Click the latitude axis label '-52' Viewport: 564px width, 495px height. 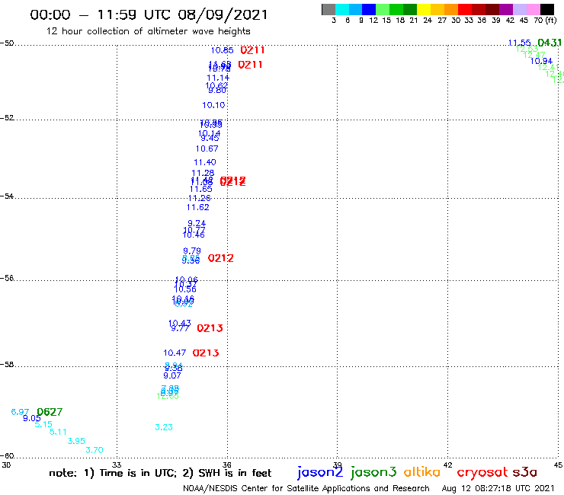(7, 118)
